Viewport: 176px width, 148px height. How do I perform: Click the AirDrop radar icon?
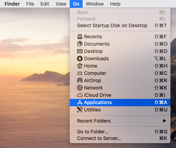[80, 80]
